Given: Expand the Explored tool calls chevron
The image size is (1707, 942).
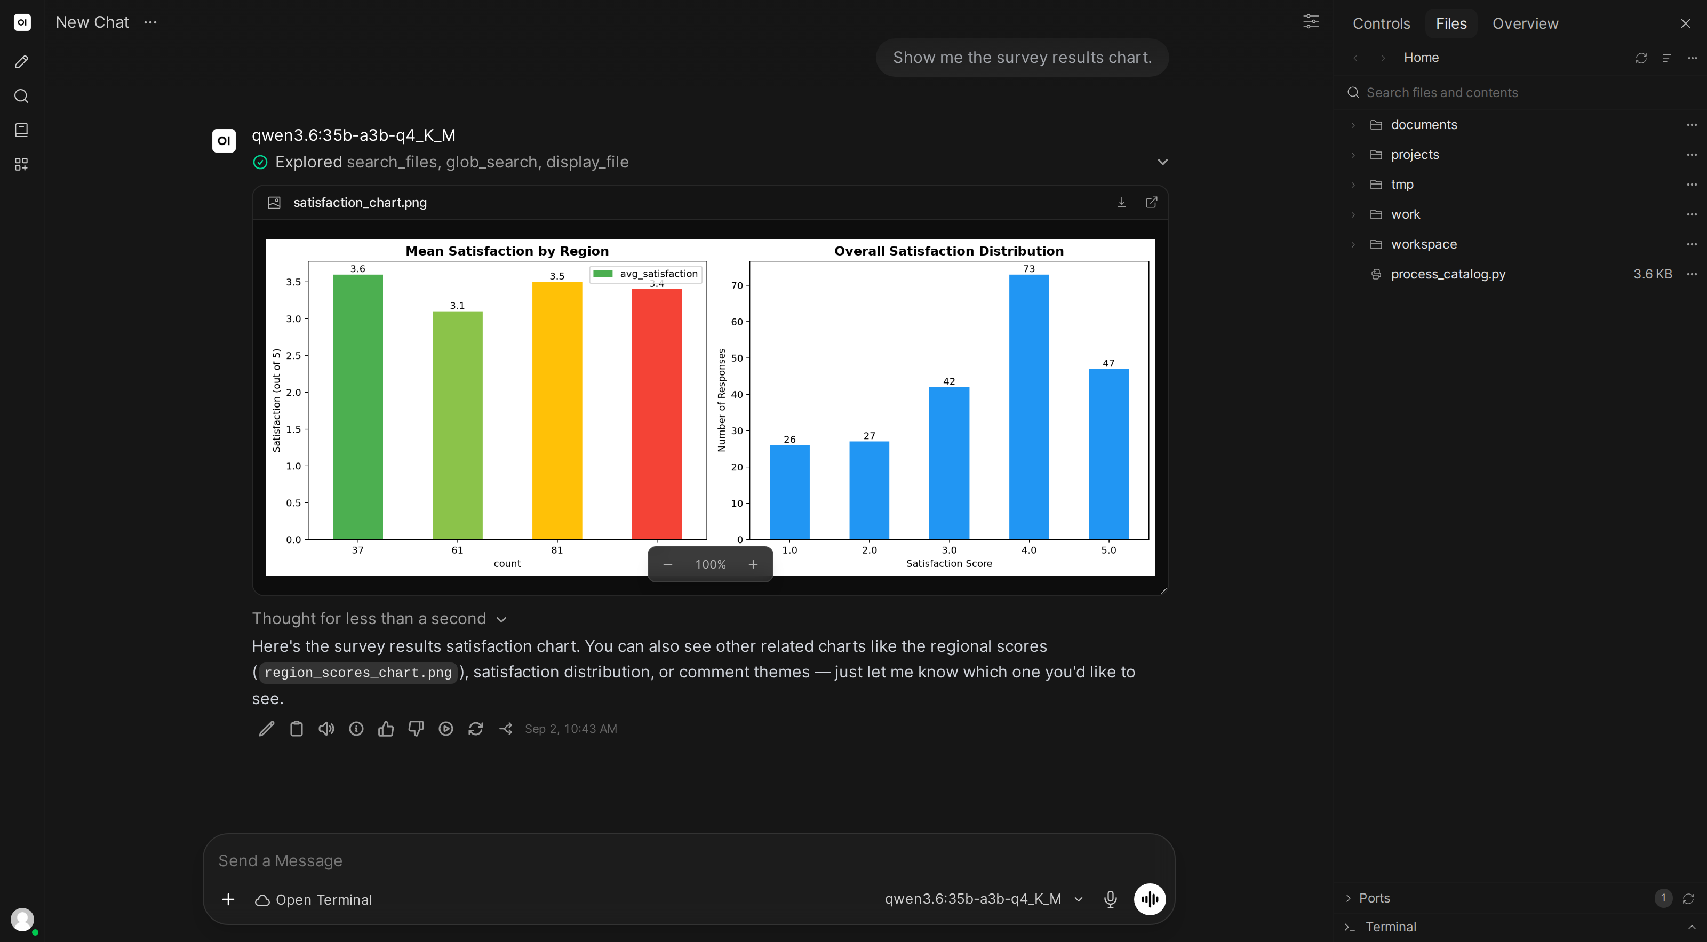Looking at the screenshot, I should (x=1162, y=162).
